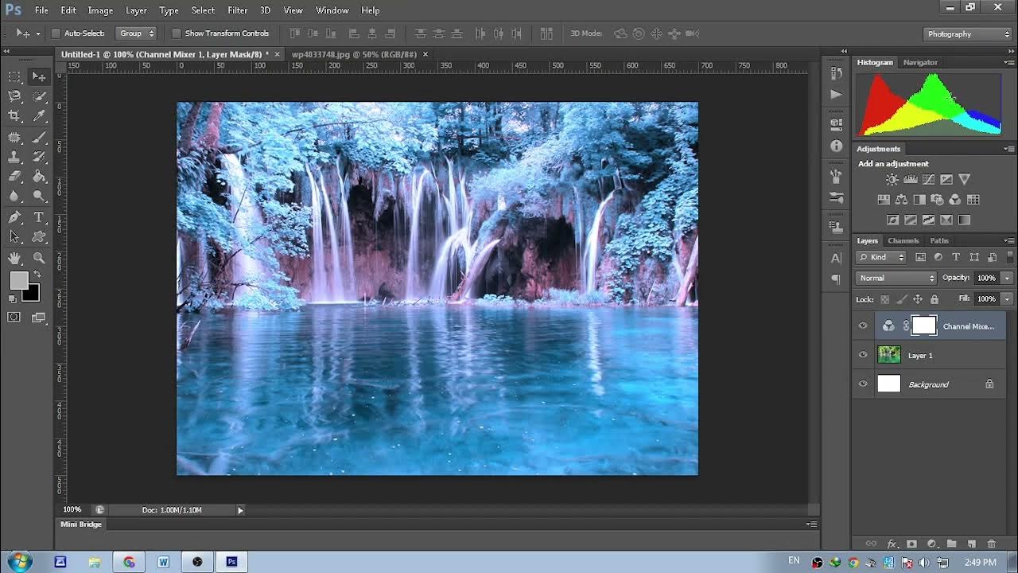Viewport: 1018px width, 573px height.
Task: Switch to wp4033748.jpg document tab
Action: (354, 54)
